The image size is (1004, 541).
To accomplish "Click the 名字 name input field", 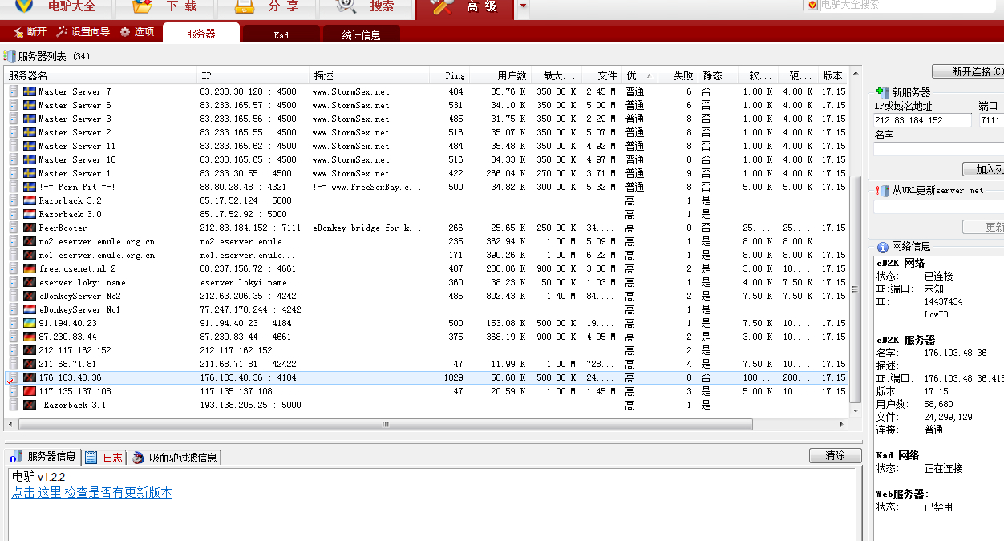I will [x=939, y=149].
